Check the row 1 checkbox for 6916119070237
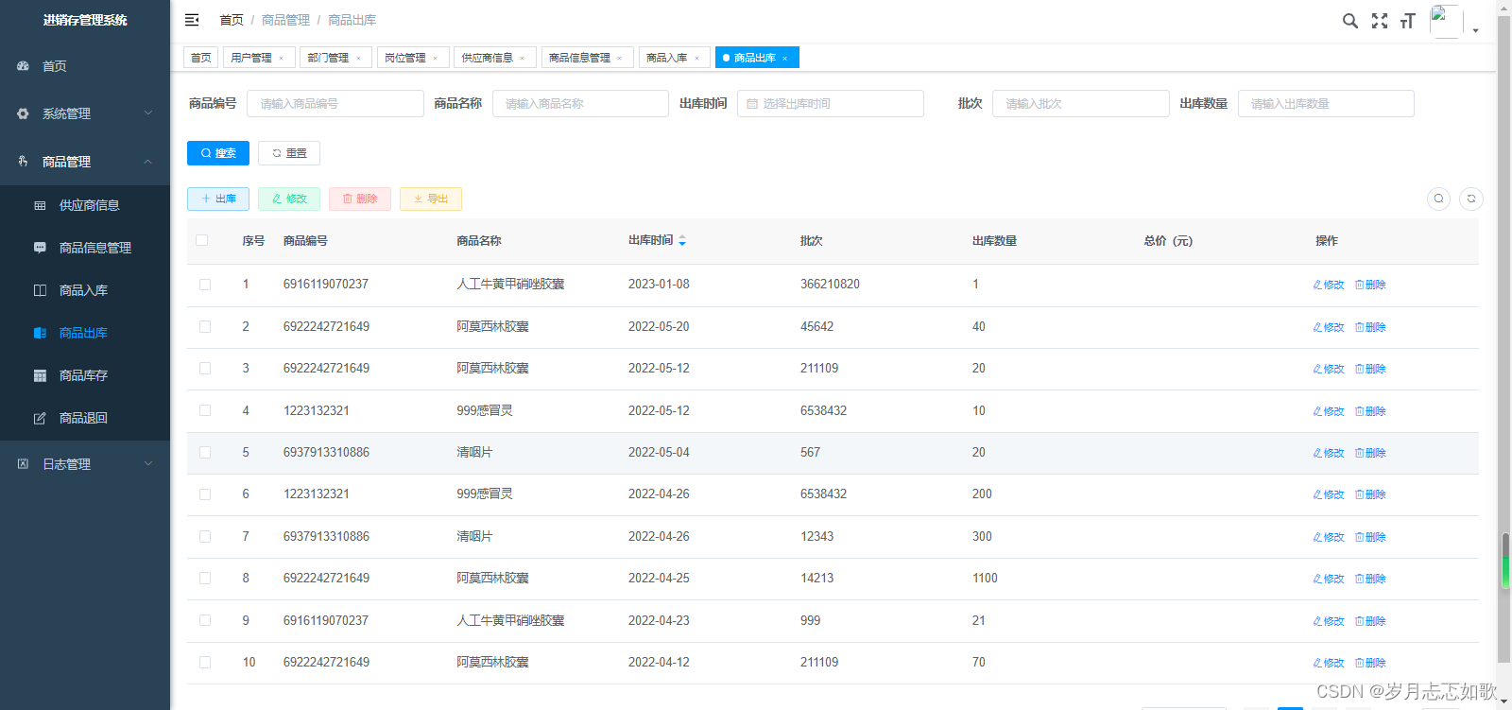 [205, 285]
